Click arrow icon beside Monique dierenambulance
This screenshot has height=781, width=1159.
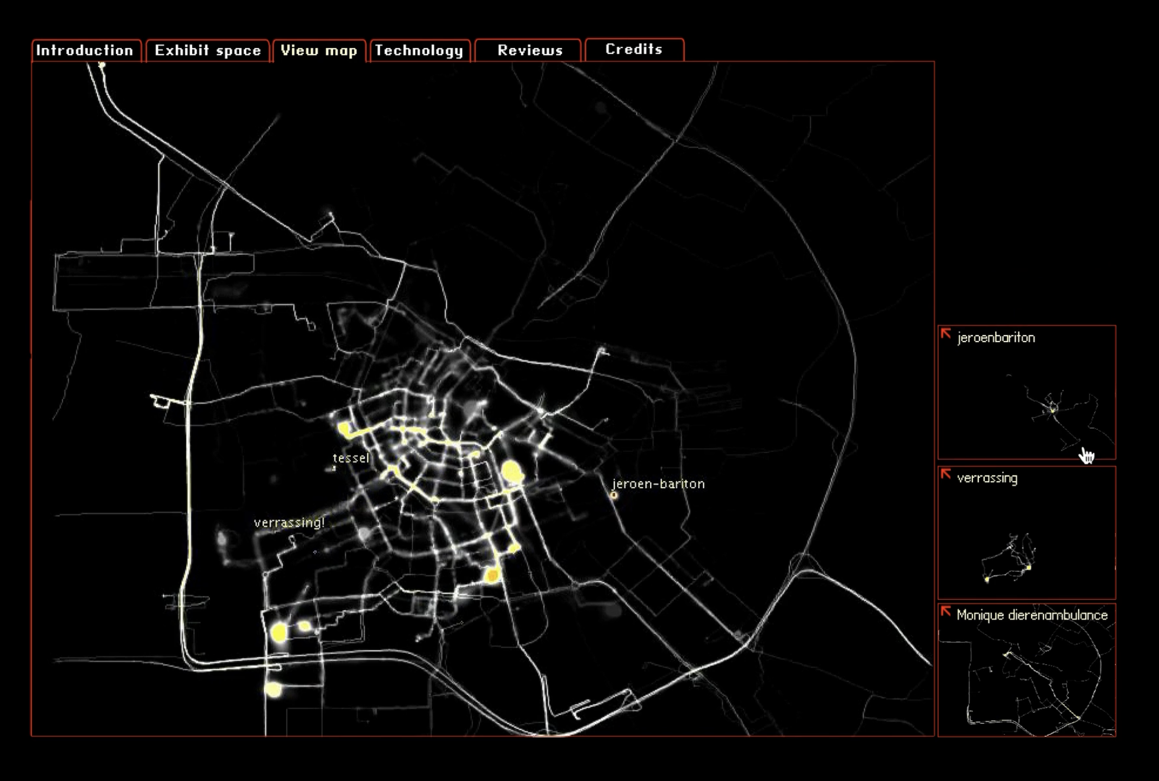(946, 612)
